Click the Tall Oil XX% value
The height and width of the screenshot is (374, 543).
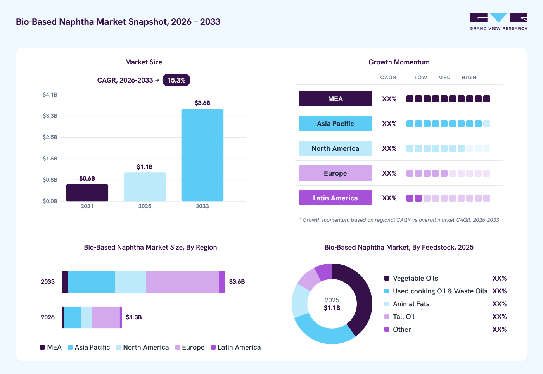500,317
